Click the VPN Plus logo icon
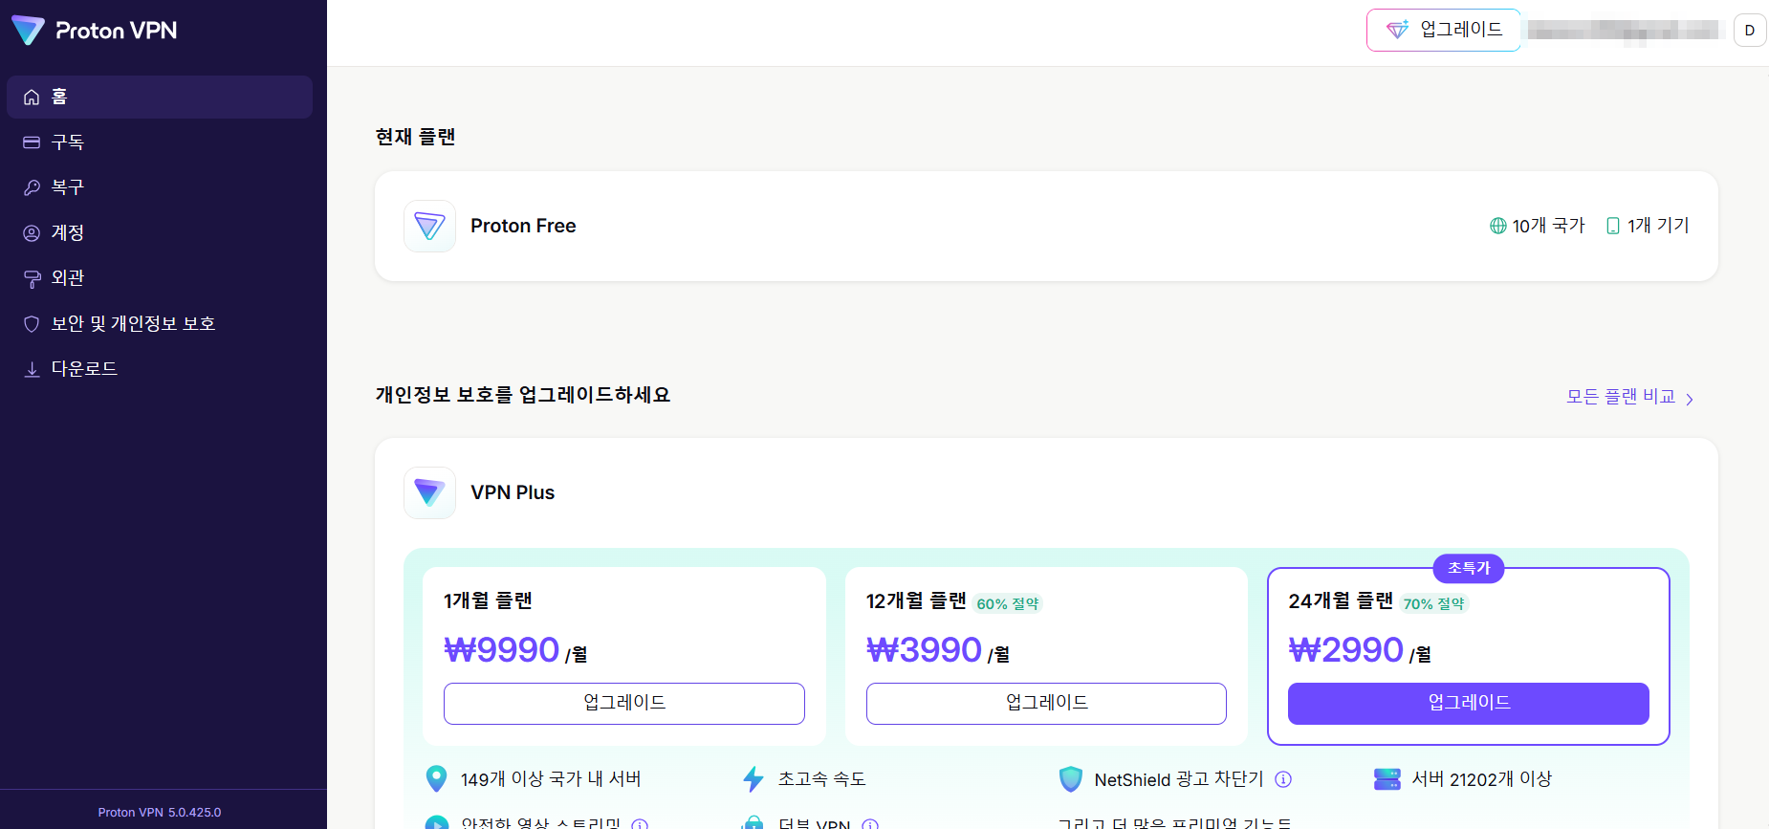 [x=429, y=492]
